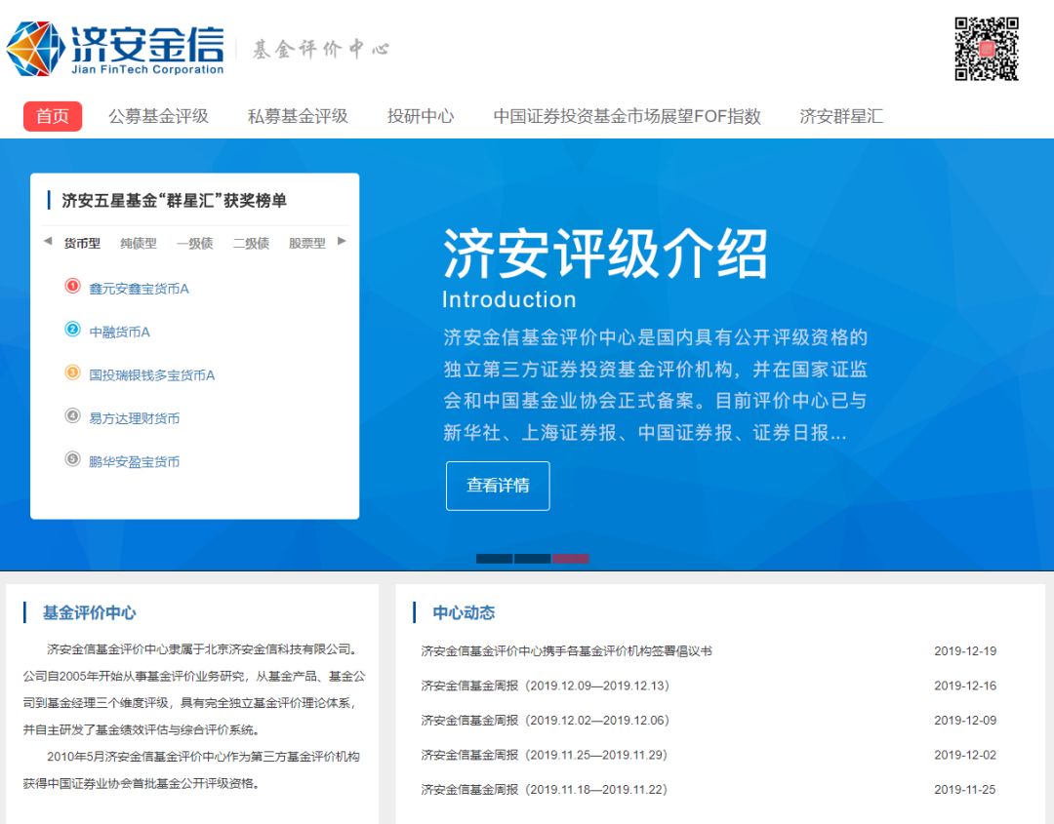The image size is (1054, 824).
Task: Open fund 中融货币A
Action: [x=120, y=332]
